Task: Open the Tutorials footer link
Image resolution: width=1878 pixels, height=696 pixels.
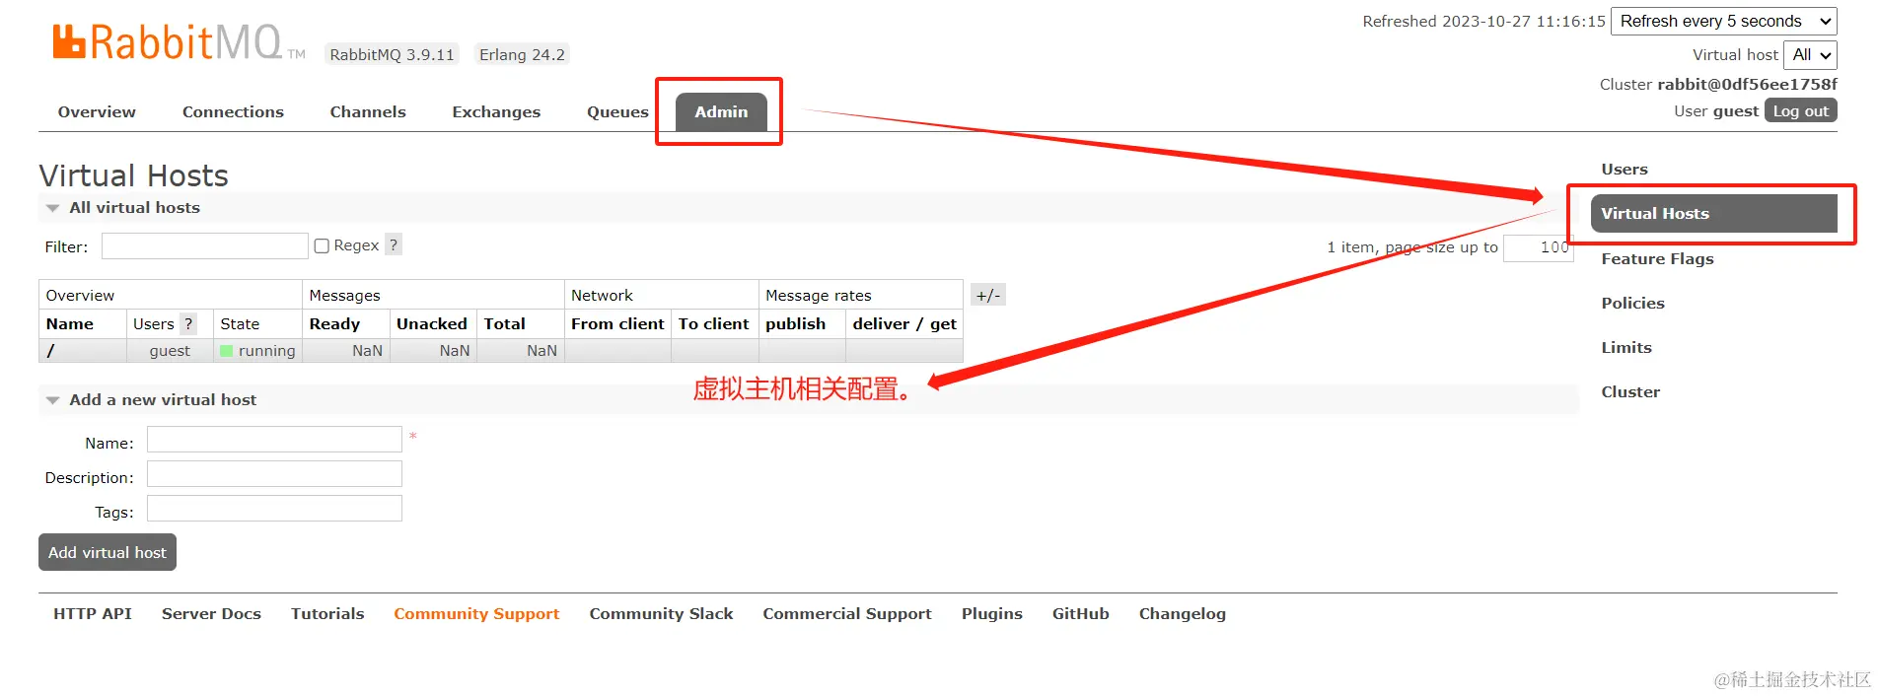Action: click(327, 613)
